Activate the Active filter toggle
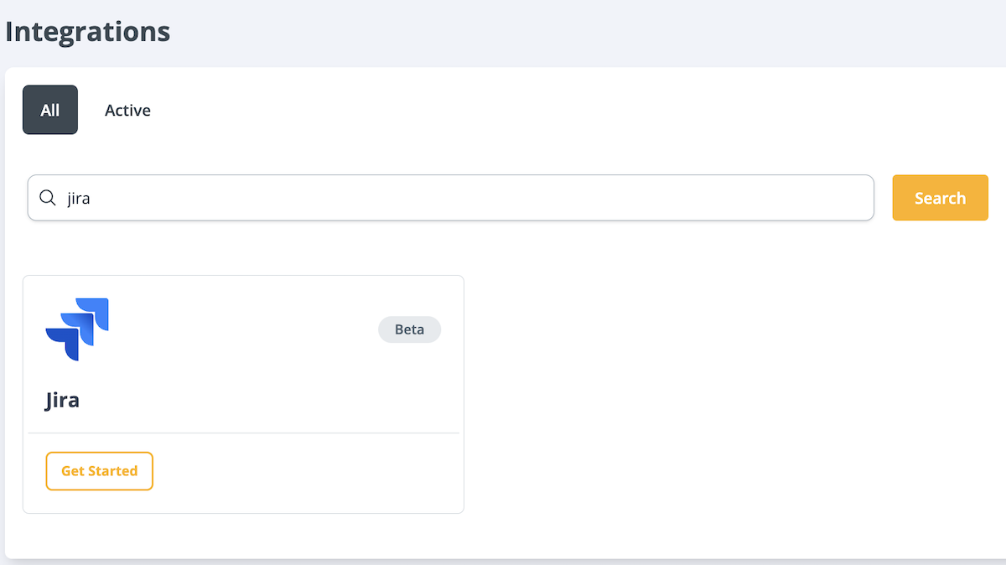The height and width of the screenshot is (565, 1006). [x=127, y=110]
